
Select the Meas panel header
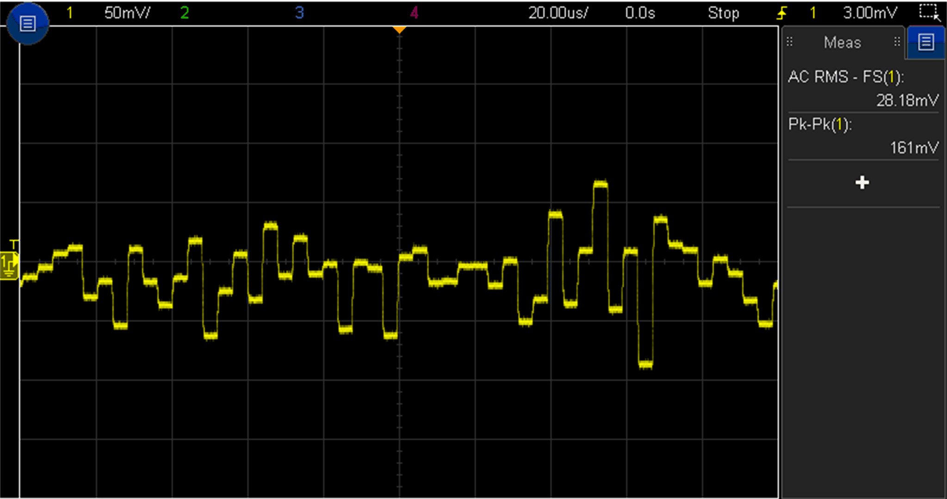pyautogui.click(x=842, y=43)
